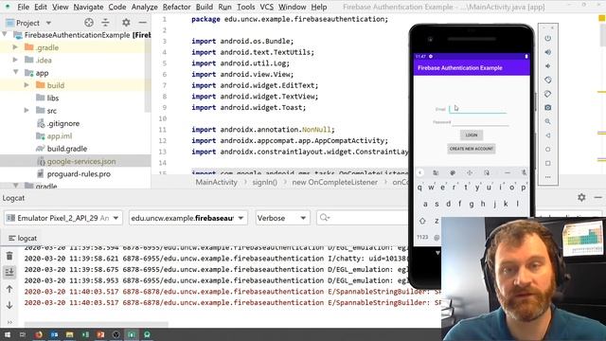Viewport: 606px width, 341px height.
Task: Take emulator screenshot with camera icon
Action: (x=547, y=107)
